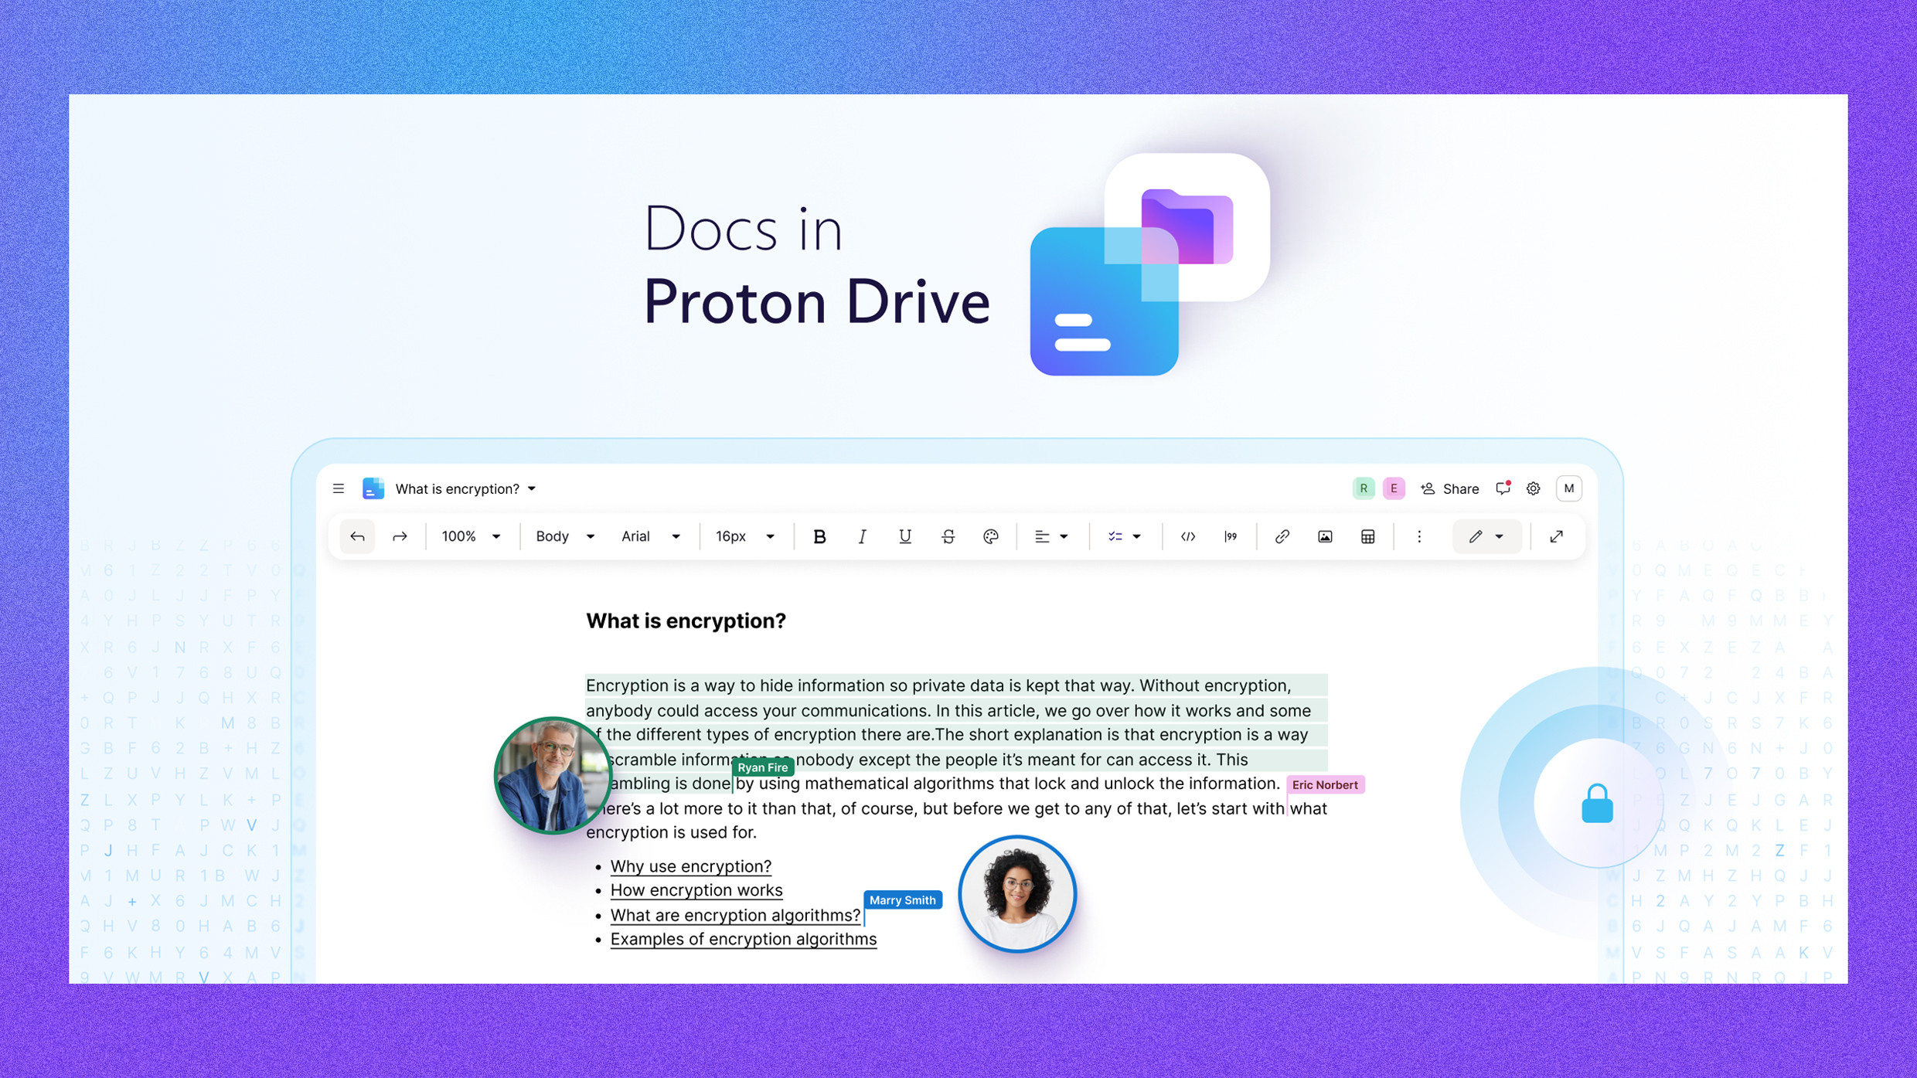
Task: Insert an image
Action: pos(1325,536)
